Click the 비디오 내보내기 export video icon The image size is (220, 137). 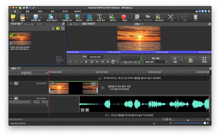[51, 17]
